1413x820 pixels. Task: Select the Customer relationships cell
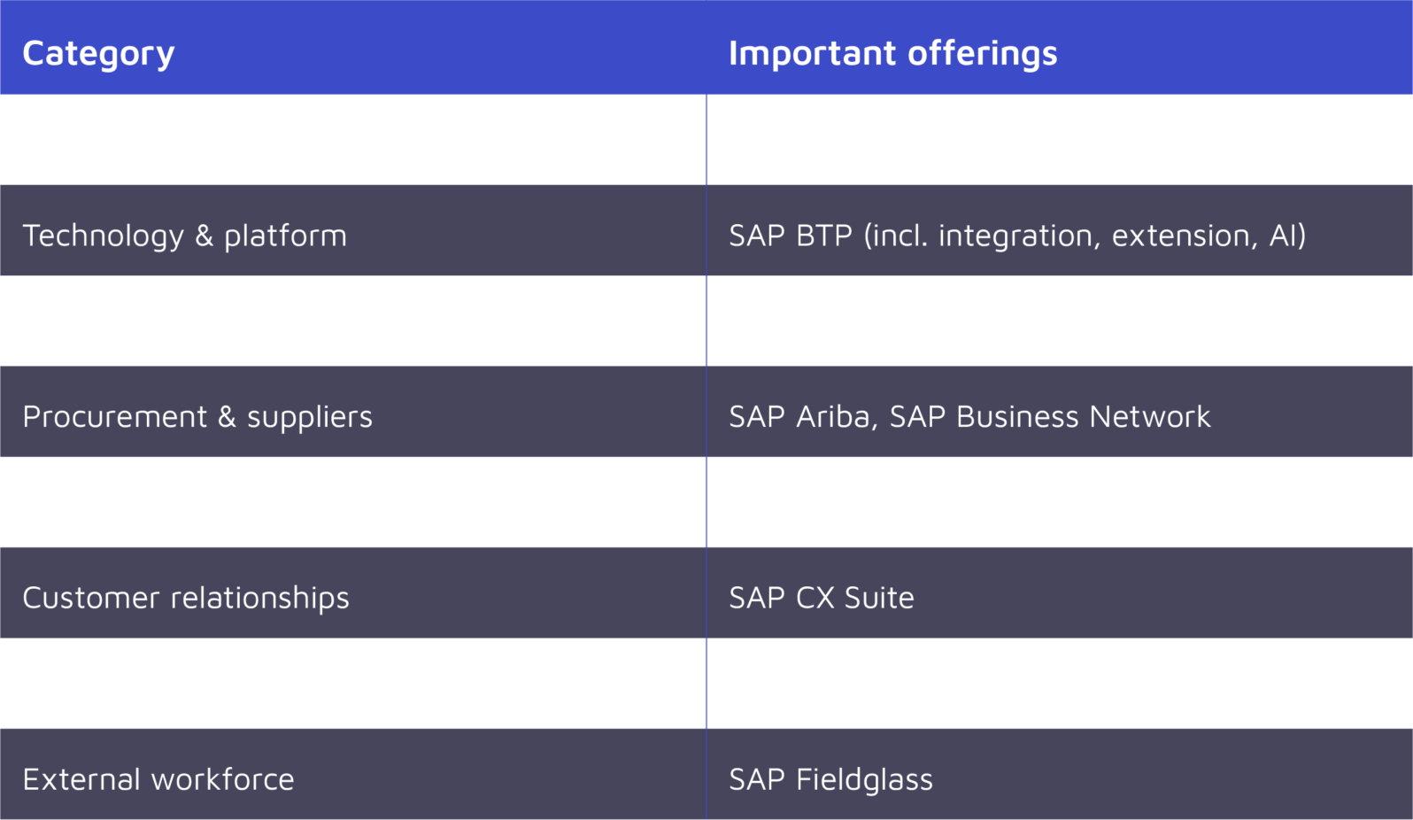point(186,598)
